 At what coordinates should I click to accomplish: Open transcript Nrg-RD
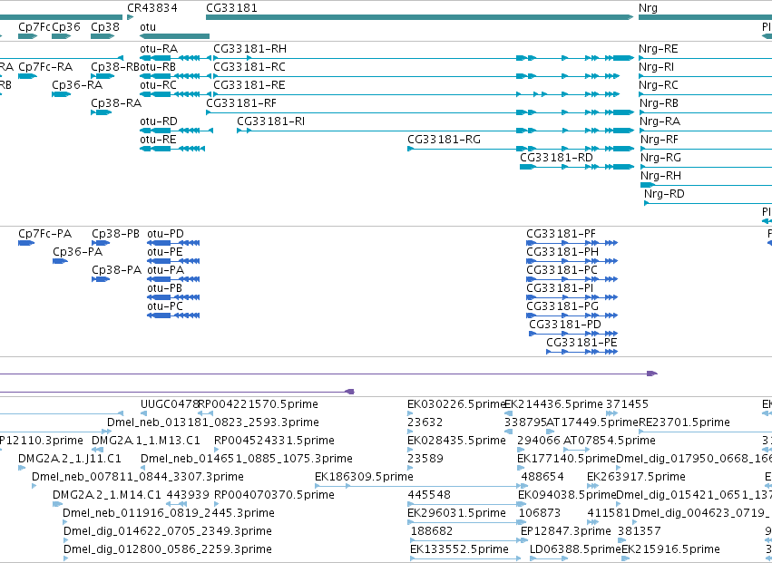click(x=664, y=194)
